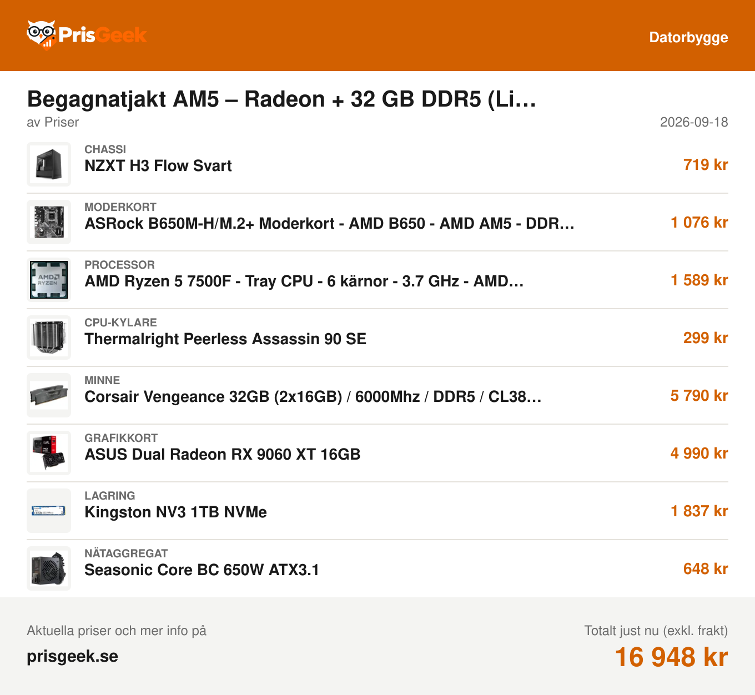Click the 648 kr price

pos(706,569)
